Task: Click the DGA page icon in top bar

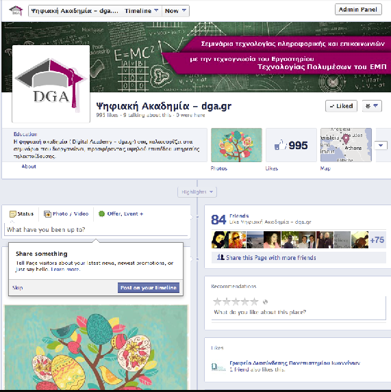Action: [16, 11]
